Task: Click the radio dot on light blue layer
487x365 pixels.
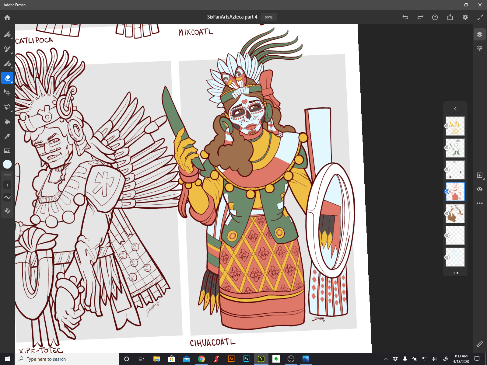Action: point(447,257)
